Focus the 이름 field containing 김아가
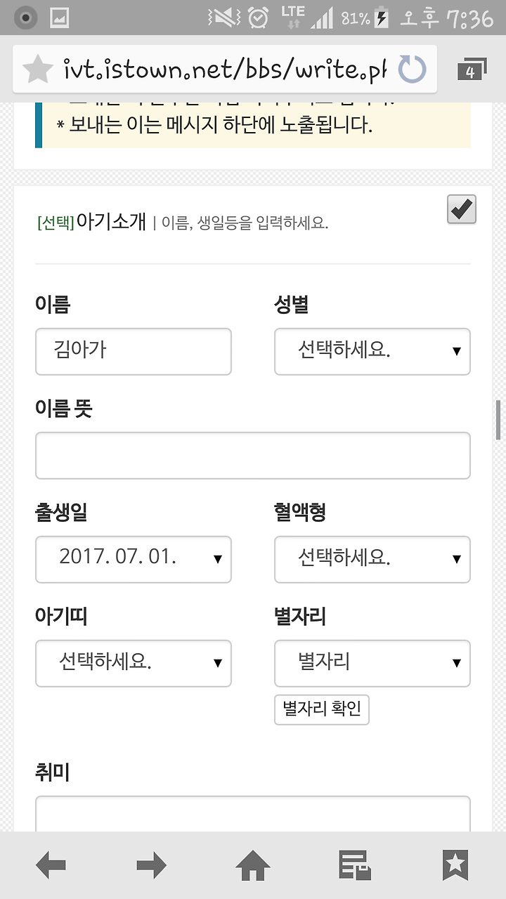The width and height of the screenshot is (506, 899). pyautogui.click(x=134, y=351)
